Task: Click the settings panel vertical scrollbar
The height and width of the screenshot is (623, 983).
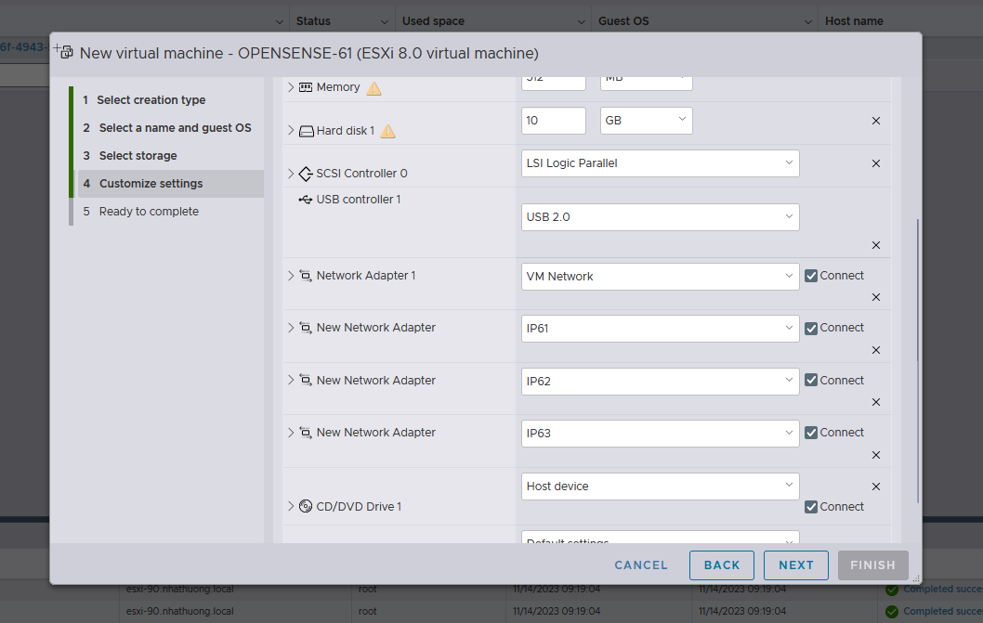Action: [x=918, y=362]
